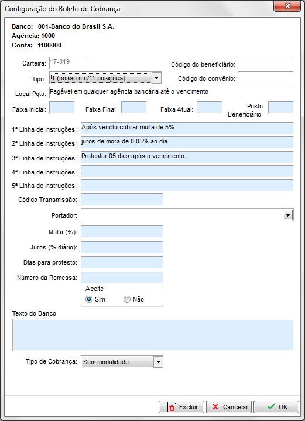This screenshot has height=421, width=305.
Task: Click the Posto Beneficiário field
Action: coord(281,107)
